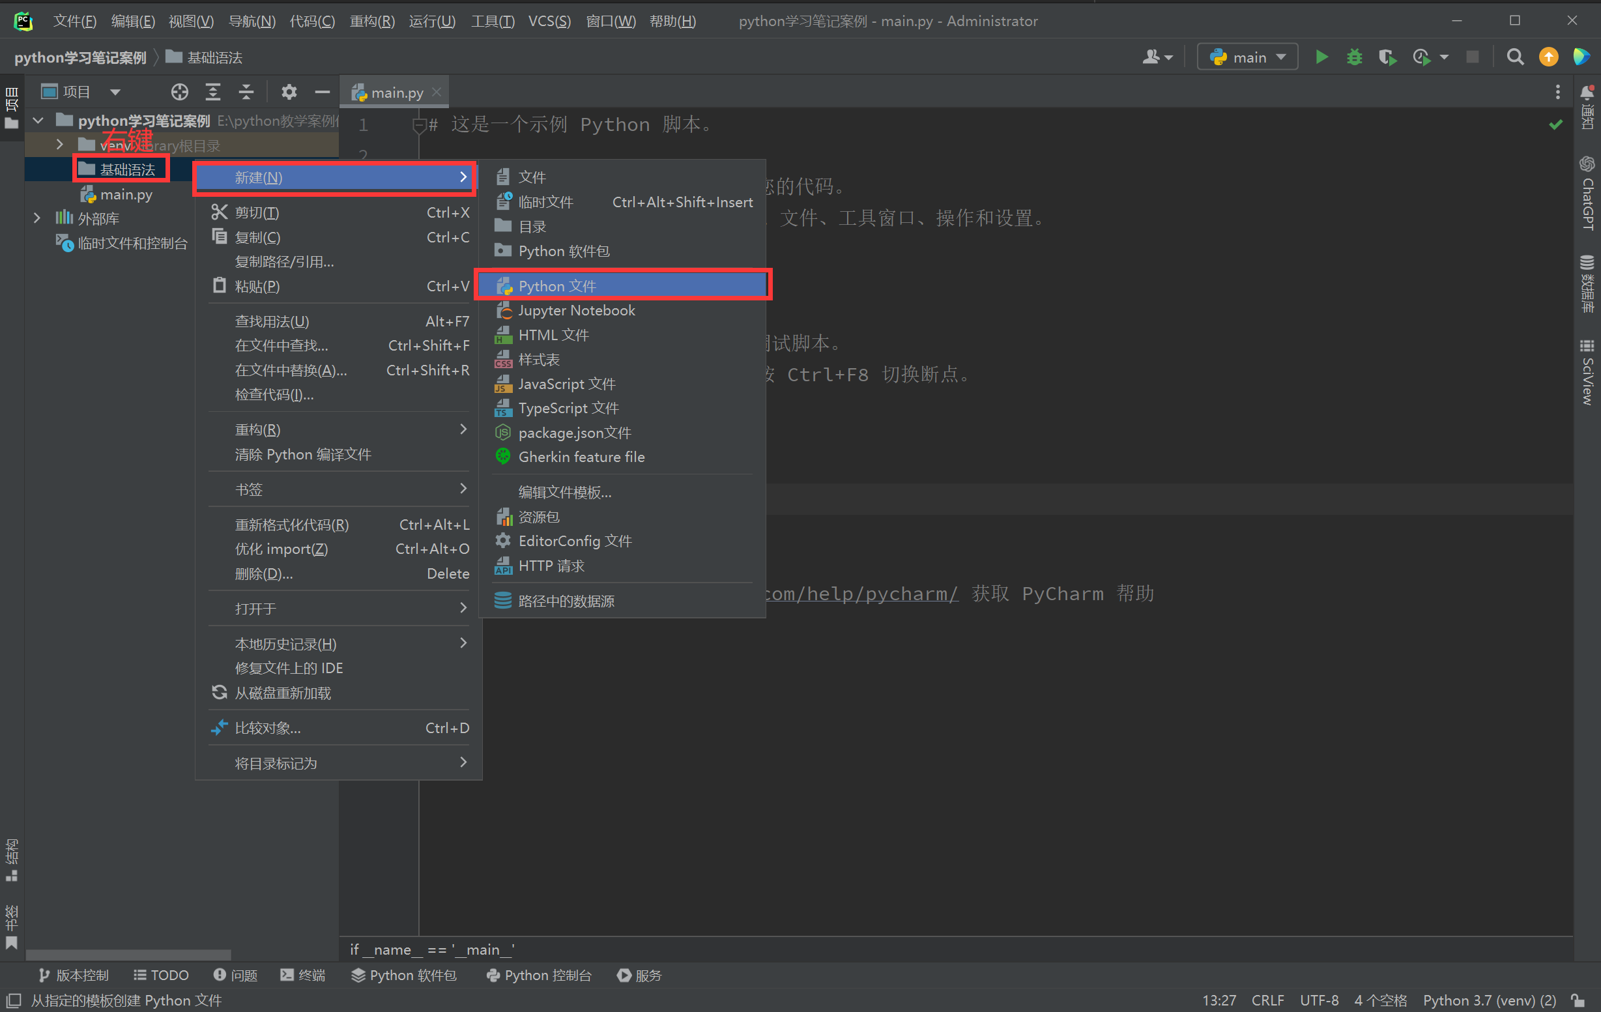Viewport: 1601px width, 1012px height.
Task: Choose Jupyter Notebook from new submenu
Action: click(x=576, y=311)
